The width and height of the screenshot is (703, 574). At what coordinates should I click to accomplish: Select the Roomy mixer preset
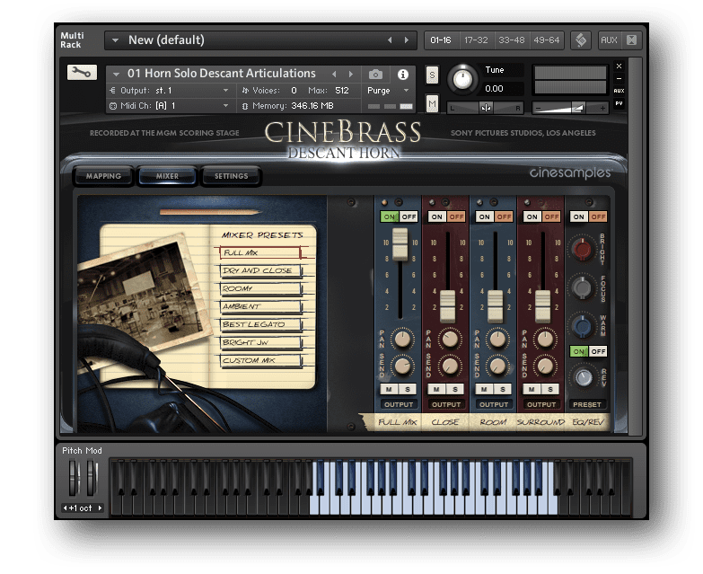pos(261,288)
